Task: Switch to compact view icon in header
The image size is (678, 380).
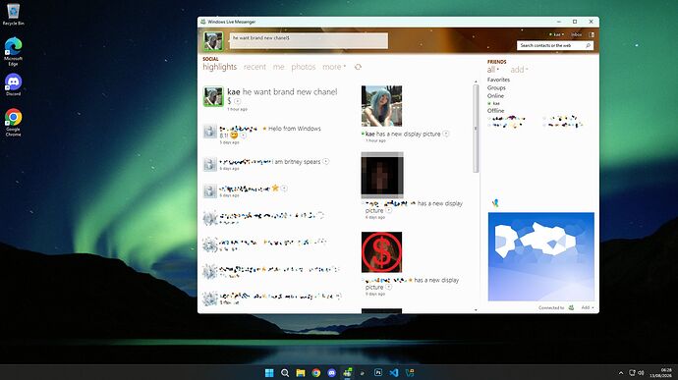Action: pyautogui.click(x=592, y=34)
